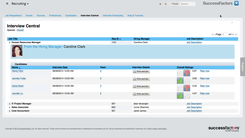Open the Job Requisitions tab

[13, 15]
